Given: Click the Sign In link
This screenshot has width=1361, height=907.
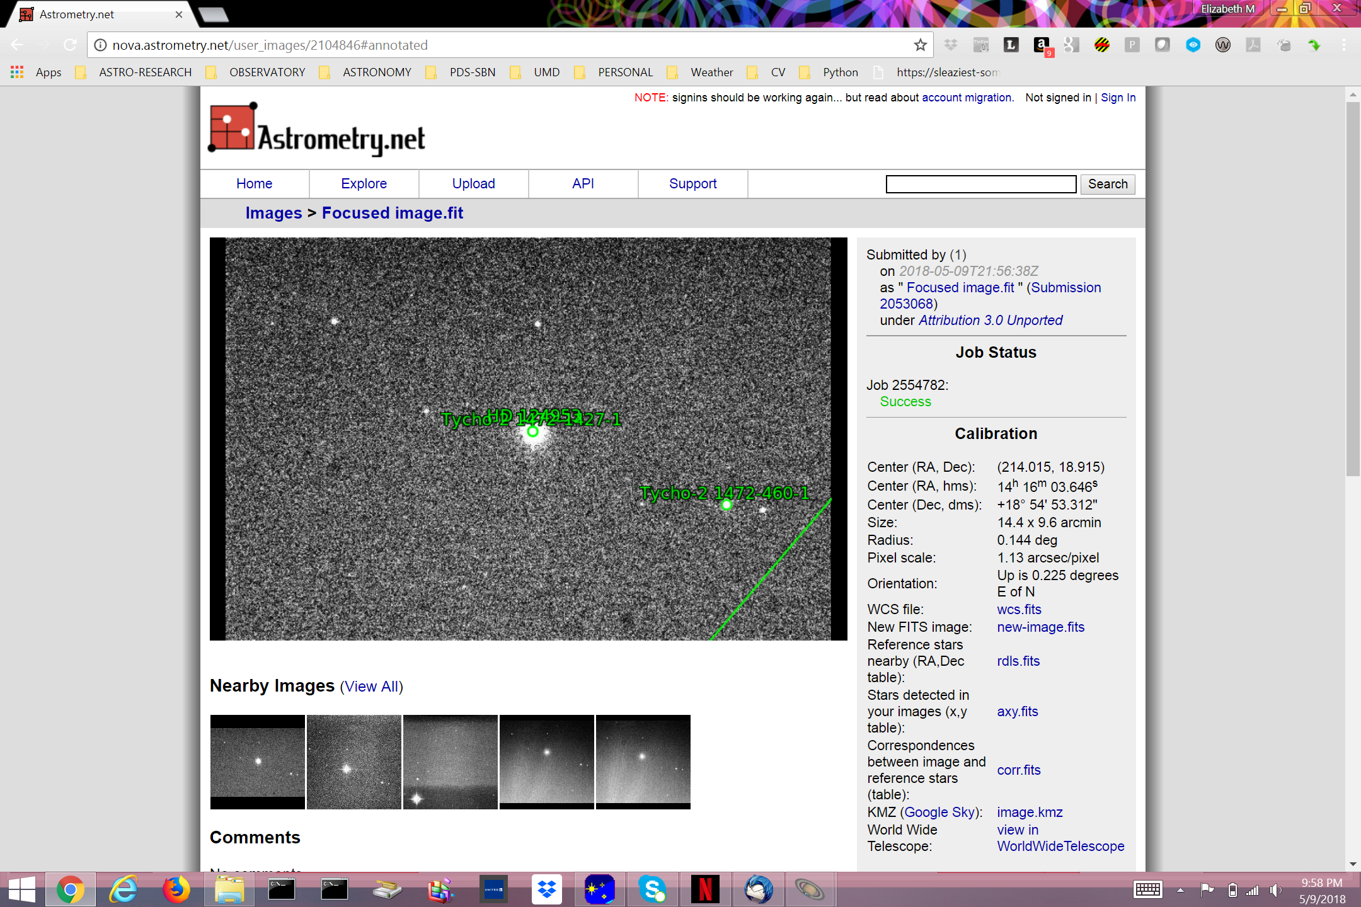Looking at the screenshot, I should (x=1118, y=98).
